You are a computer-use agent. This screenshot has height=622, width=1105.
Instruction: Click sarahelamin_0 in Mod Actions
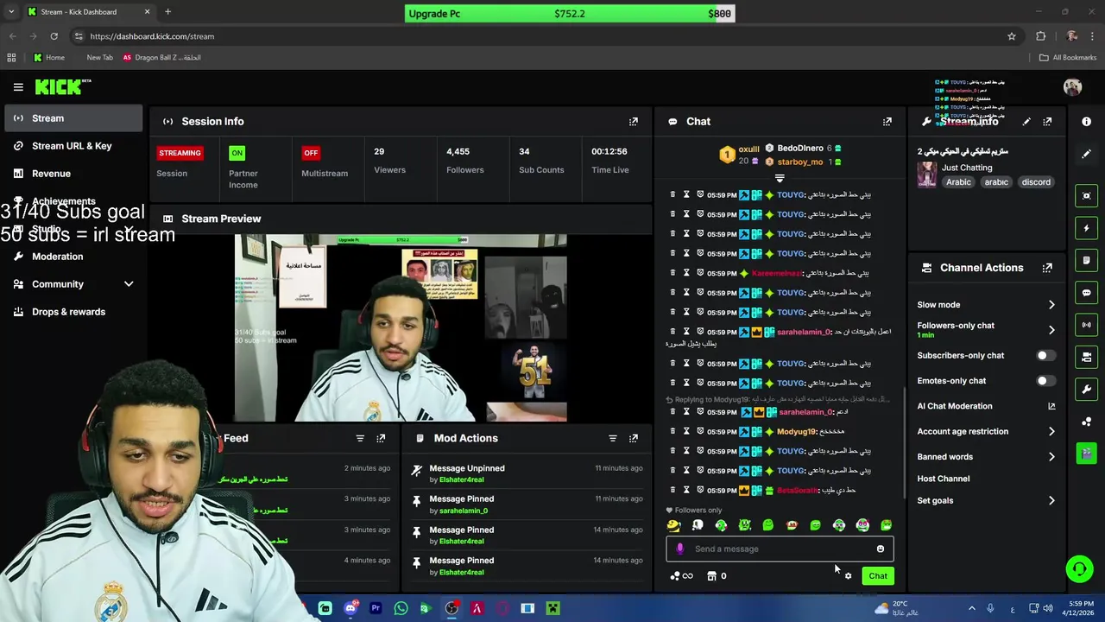(x=464, y=511)
